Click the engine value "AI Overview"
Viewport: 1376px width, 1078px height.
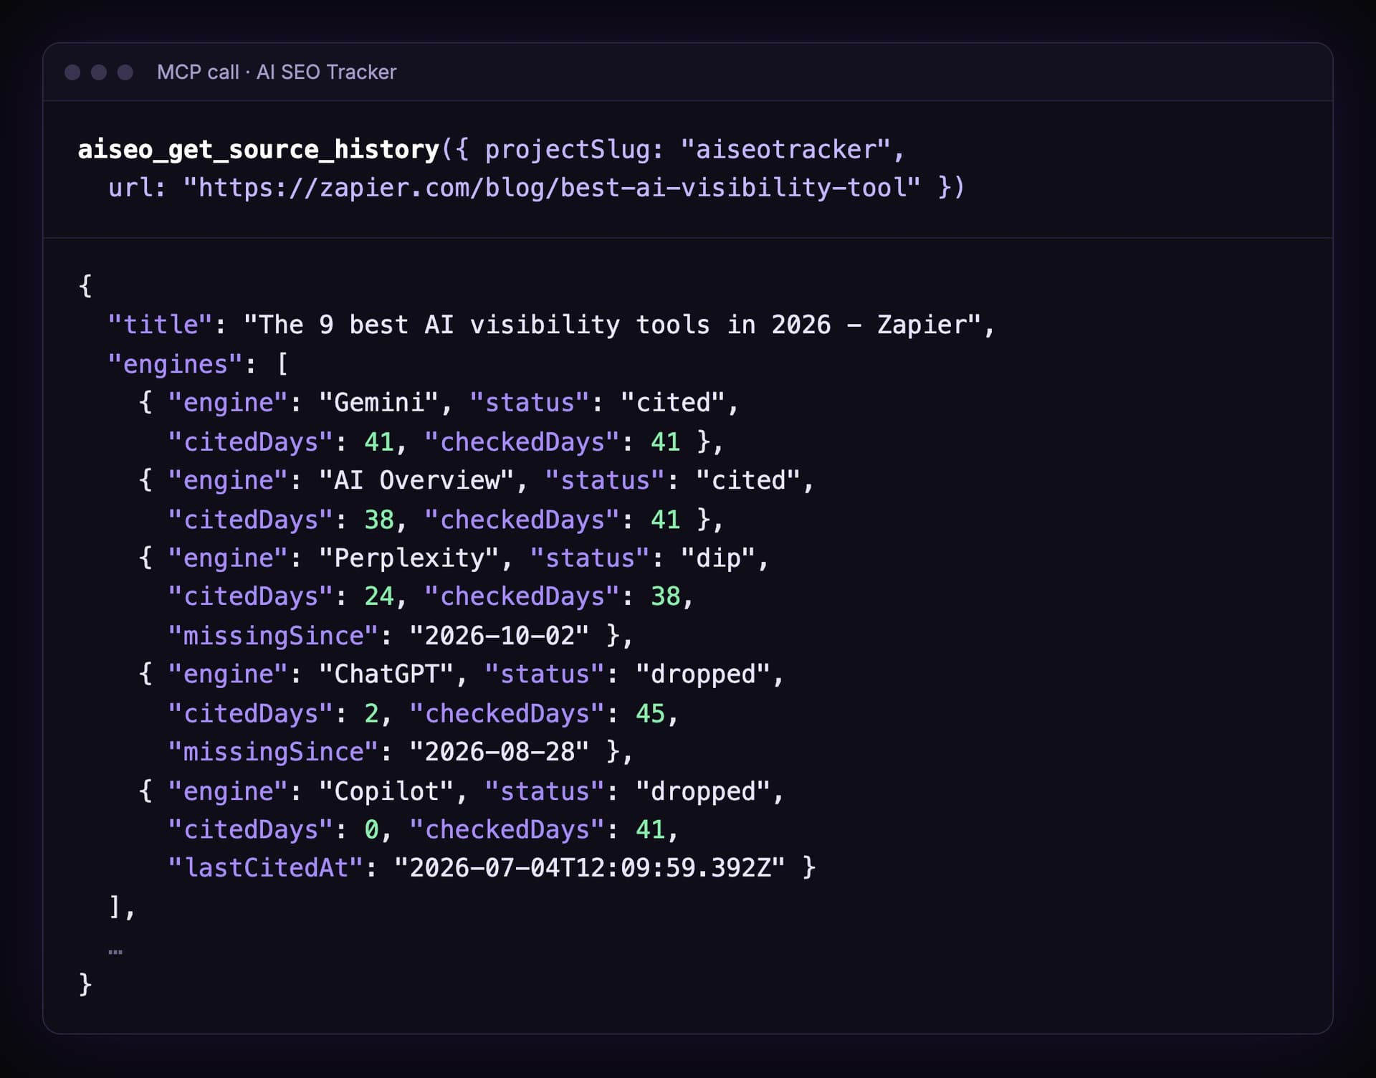point(416,480)
